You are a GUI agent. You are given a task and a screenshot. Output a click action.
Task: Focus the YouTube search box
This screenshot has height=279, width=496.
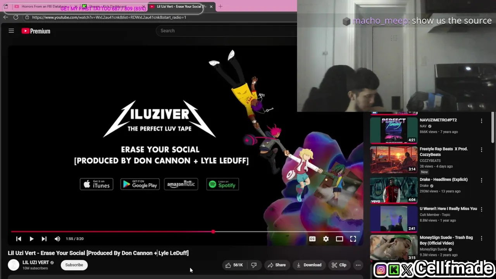(226, 31)
